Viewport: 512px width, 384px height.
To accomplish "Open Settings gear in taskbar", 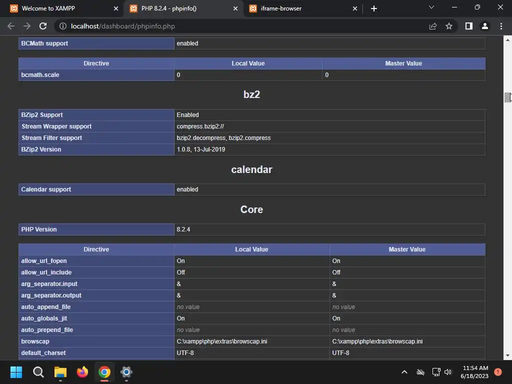I will [126, 372].
